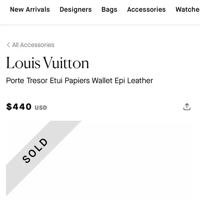Screen dimensions: 200x200
Task: Click the $440 price amount
Action: (x=19, y=107)
